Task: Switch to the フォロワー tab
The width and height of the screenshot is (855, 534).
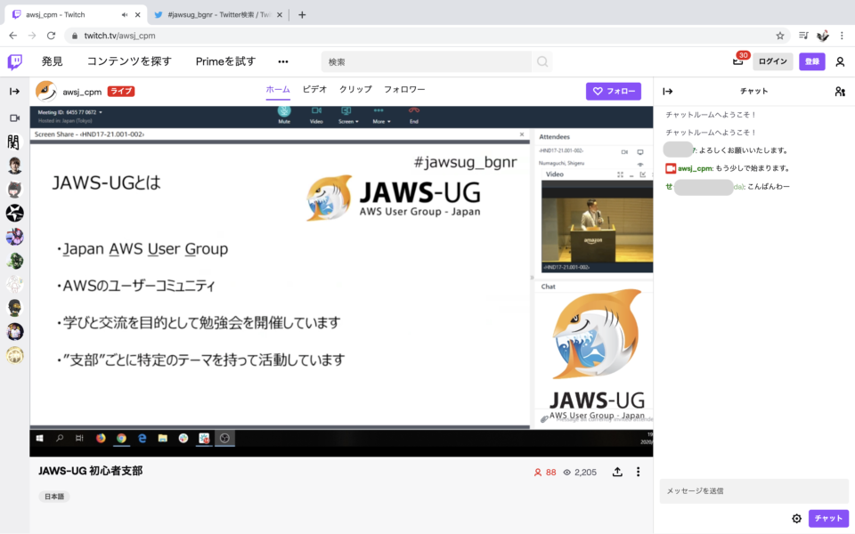Action: (x=404, y=89)
